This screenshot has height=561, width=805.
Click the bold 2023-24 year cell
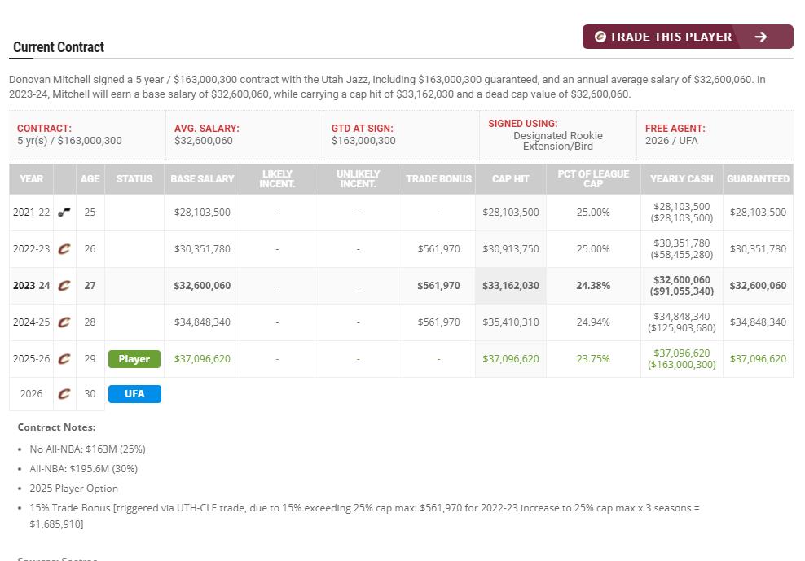pos(31,285)
